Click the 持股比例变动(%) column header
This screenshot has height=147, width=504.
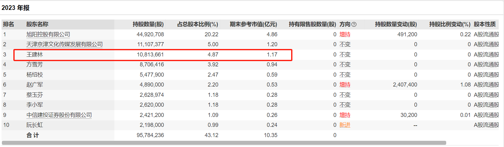click(x=450, y=24)
